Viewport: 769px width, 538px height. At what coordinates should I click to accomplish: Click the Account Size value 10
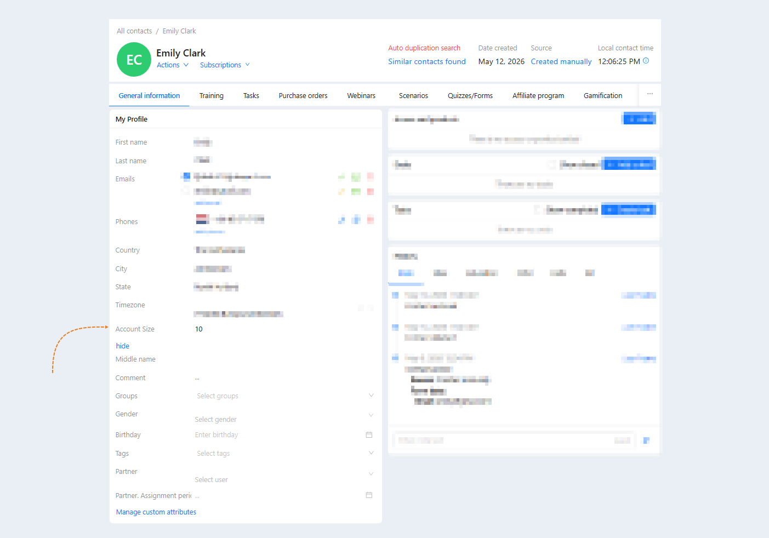(199, 329)
